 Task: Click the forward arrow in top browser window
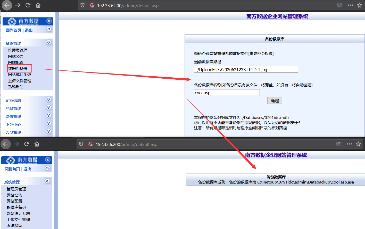[18, 5]
